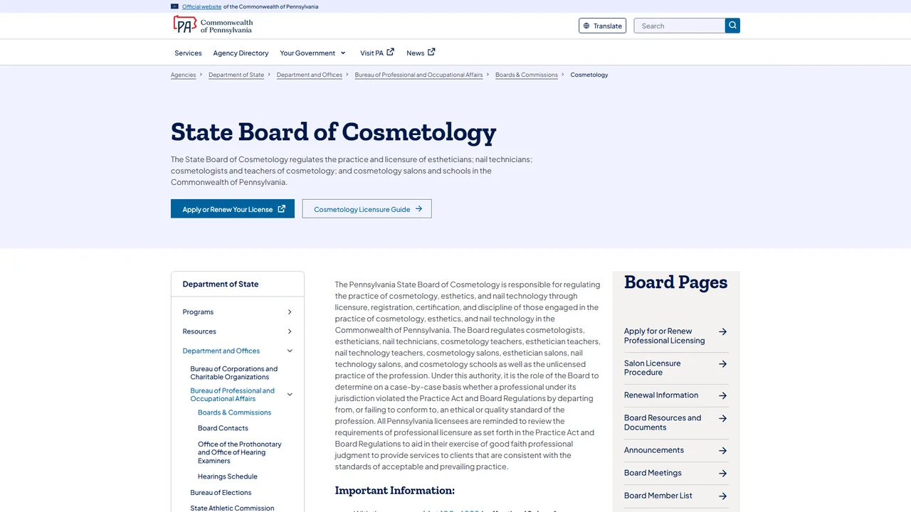
Task: Click the arrow next to Board Meetings
Action: coord(722,473)
